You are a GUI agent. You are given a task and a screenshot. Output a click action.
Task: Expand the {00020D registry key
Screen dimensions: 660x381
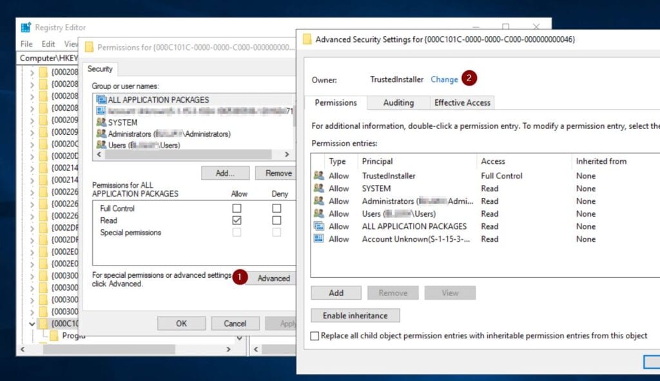[32, 156]
